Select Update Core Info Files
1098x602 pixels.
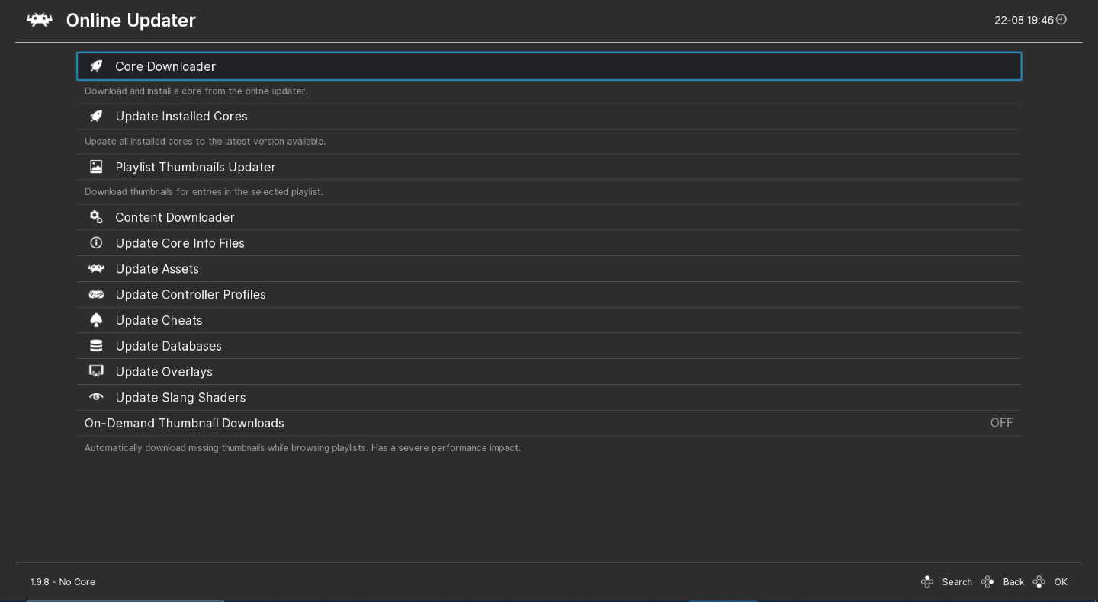click(549, 243)
